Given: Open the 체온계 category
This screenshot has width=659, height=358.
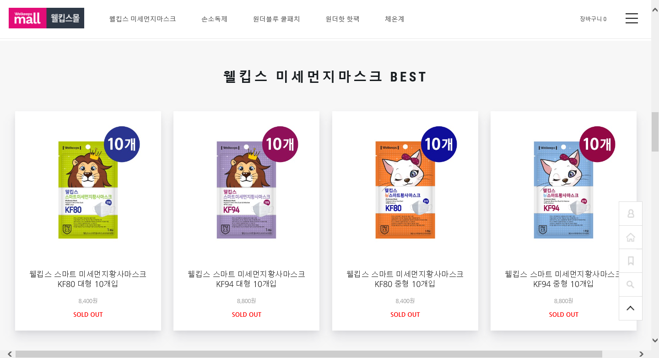Looking at the screenshot, I should 394,19.
